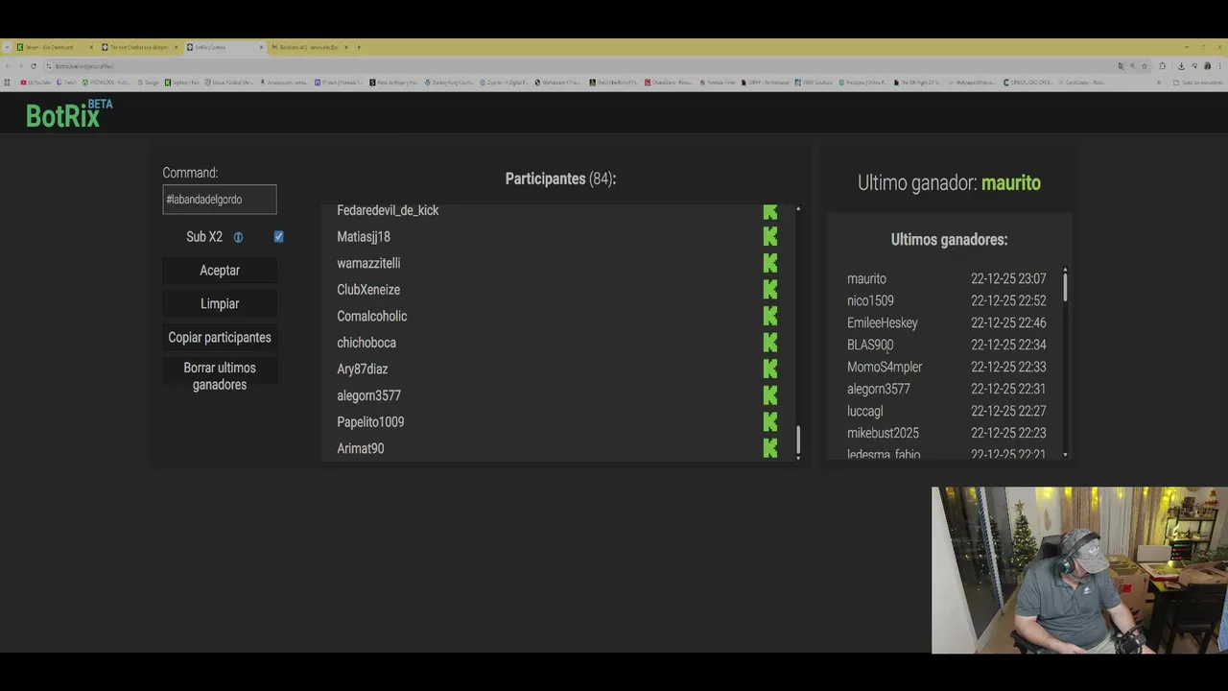Click the Limpiar button
1228x691 pixels.
point(220,303)
